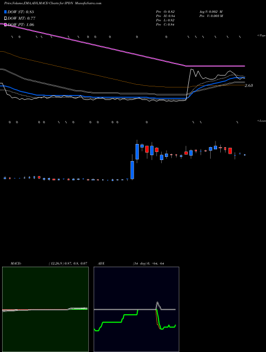Click the 'Pre O: 0.82' value

tap(165, 12)
